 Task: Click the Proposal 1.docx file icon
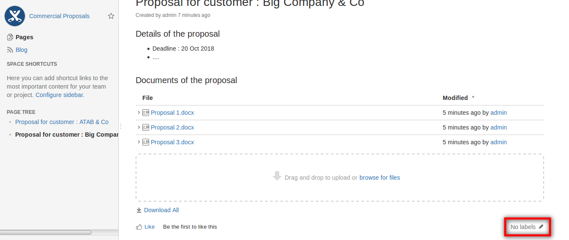coord(146,113)
